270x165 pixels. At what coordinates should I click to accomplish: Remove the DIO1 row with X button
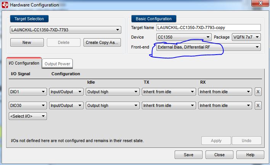click(258, 92)
